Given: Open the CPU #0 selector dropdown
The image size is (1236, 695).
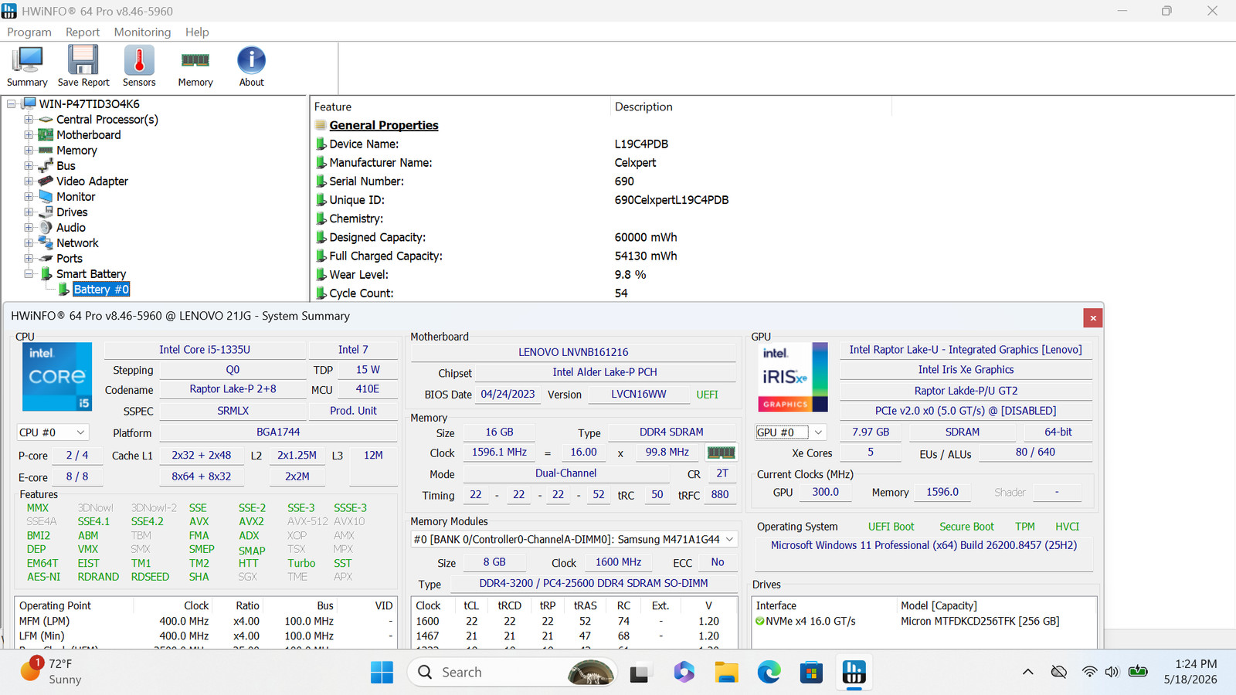Looking at the screenshot, I should [53, 432].
